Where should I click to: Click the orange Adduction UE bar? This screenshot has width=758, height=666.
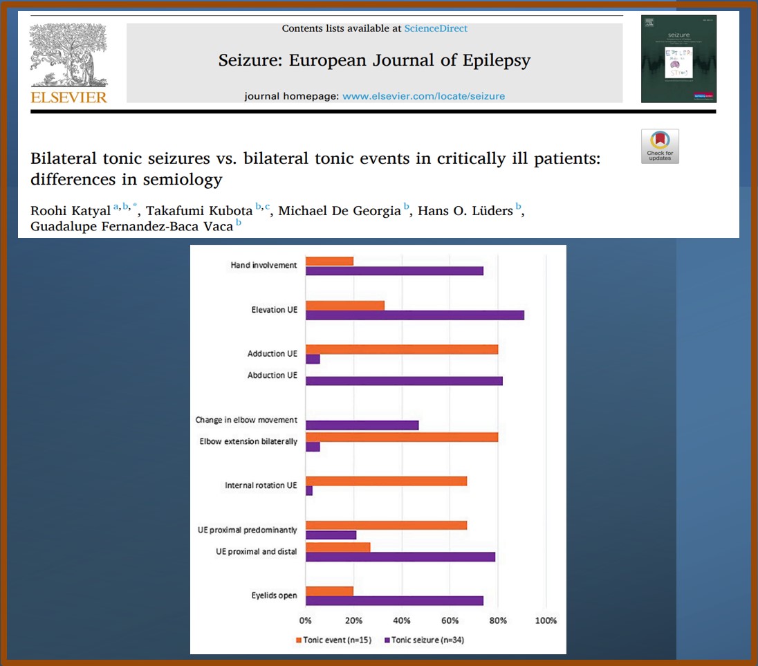[x=402, y=349]
